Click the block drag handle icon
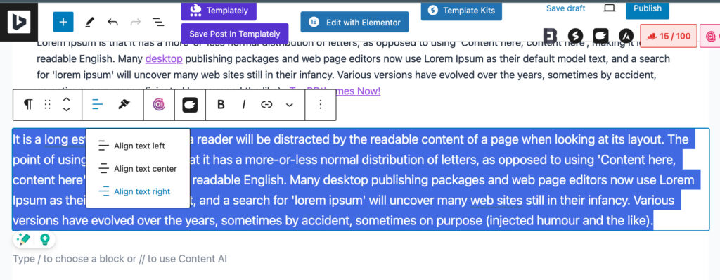Image resolution: width=720 pixels, height=280 pixels. point(47,105)
